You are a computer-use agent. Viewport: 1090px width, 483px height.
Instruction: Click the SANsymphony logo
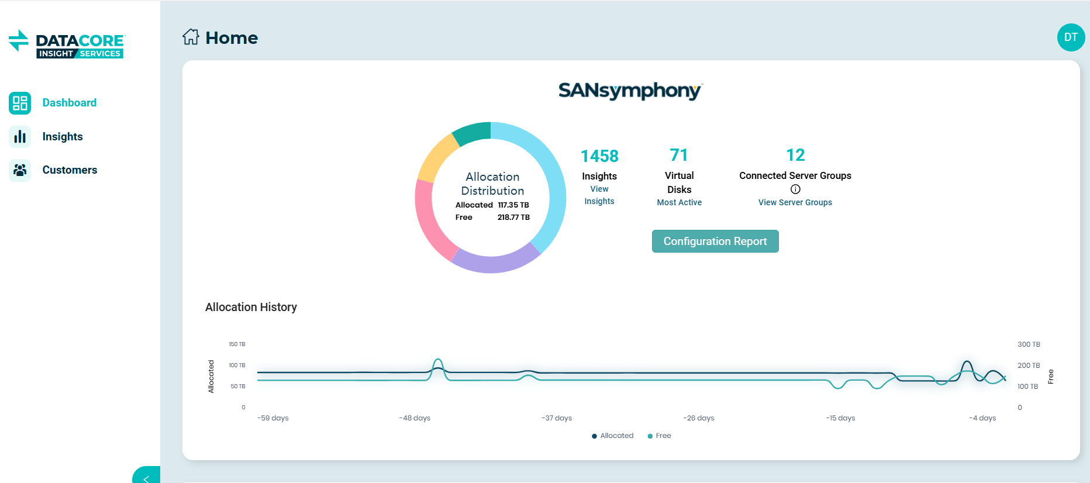pyautogui.click(x=630, y=91)
